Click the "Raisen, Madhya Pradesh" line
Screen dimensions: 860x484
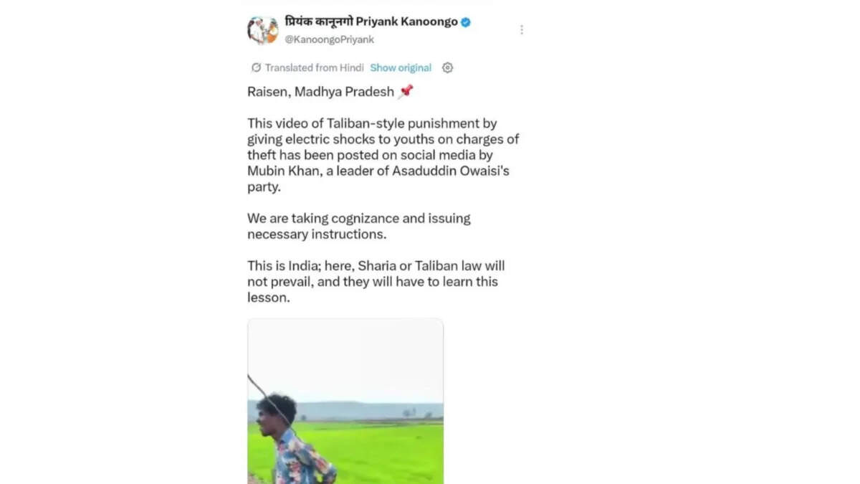[x=321, y=92]
